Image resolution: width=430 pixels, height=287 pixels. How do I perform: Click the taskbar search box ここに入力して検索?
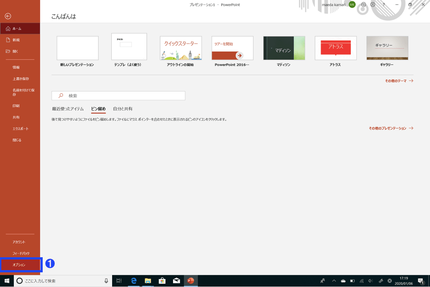[x=63, y=281]
